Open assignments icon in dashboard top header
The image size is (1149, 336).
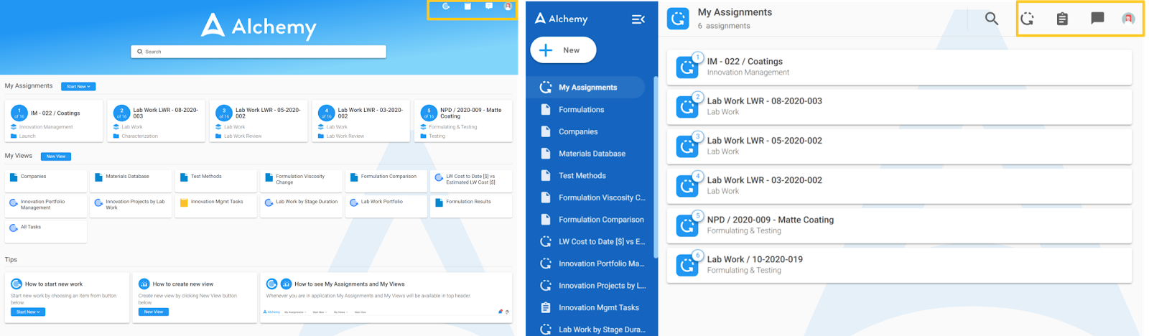446,6
